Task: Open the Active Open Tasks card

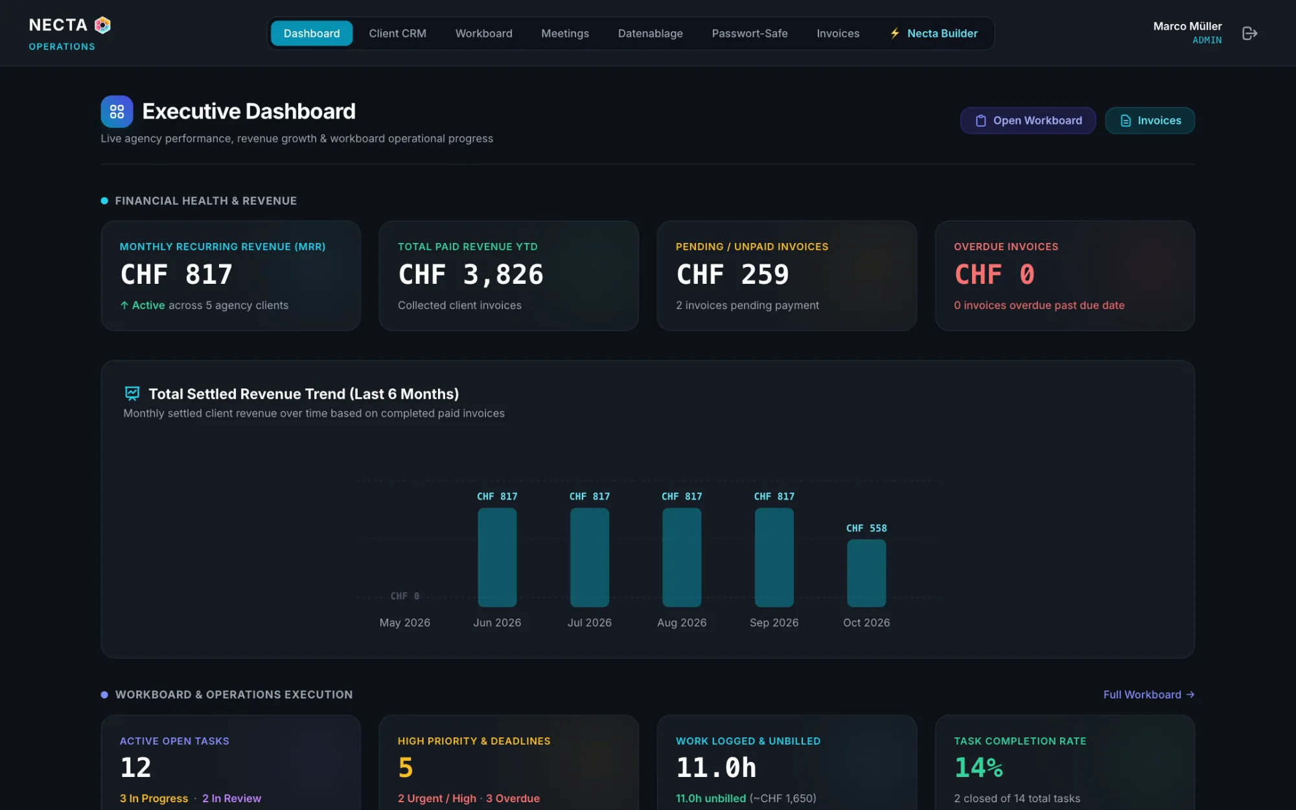Action: coord(231,763)
